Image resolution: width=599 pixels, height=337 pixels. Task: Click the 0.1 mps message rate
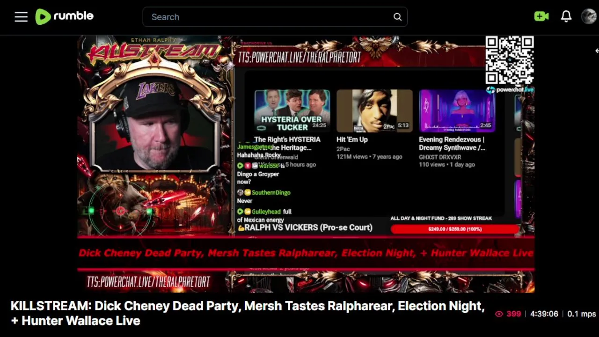click(582, 314)
